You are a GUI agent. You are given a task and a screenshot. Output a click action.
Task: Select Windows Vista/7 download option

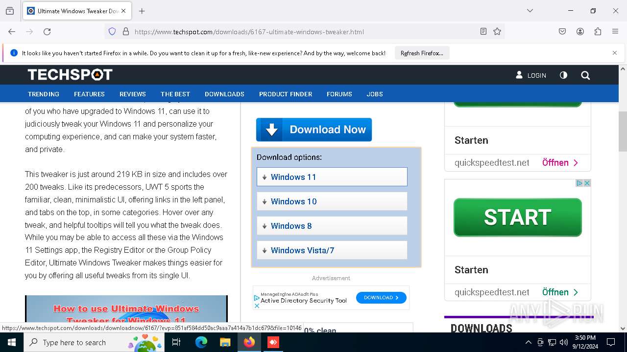point(332,250)
